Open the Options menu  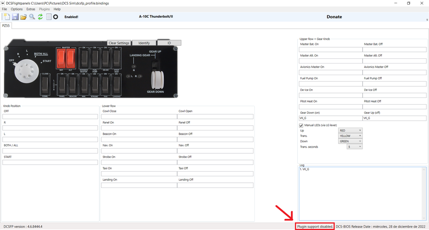pyautogui.click(x=17, y=9)
